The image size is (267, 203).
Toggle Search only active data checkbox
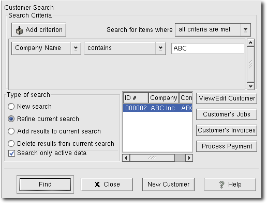click(11, 153)
